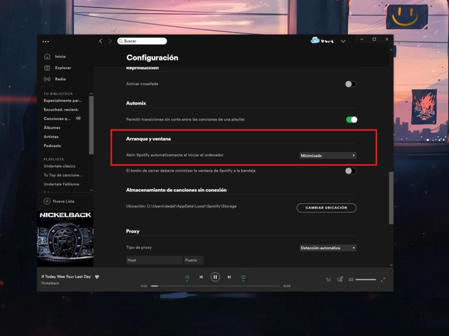
Task: Open the Tu Top de canciones playlist
Action: point(63,175)
